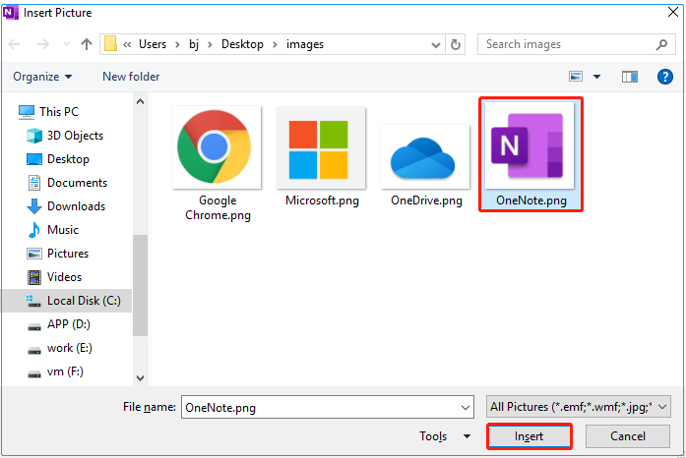
Task: Open vm (F:) drive
Action: (x=55, y=372)
